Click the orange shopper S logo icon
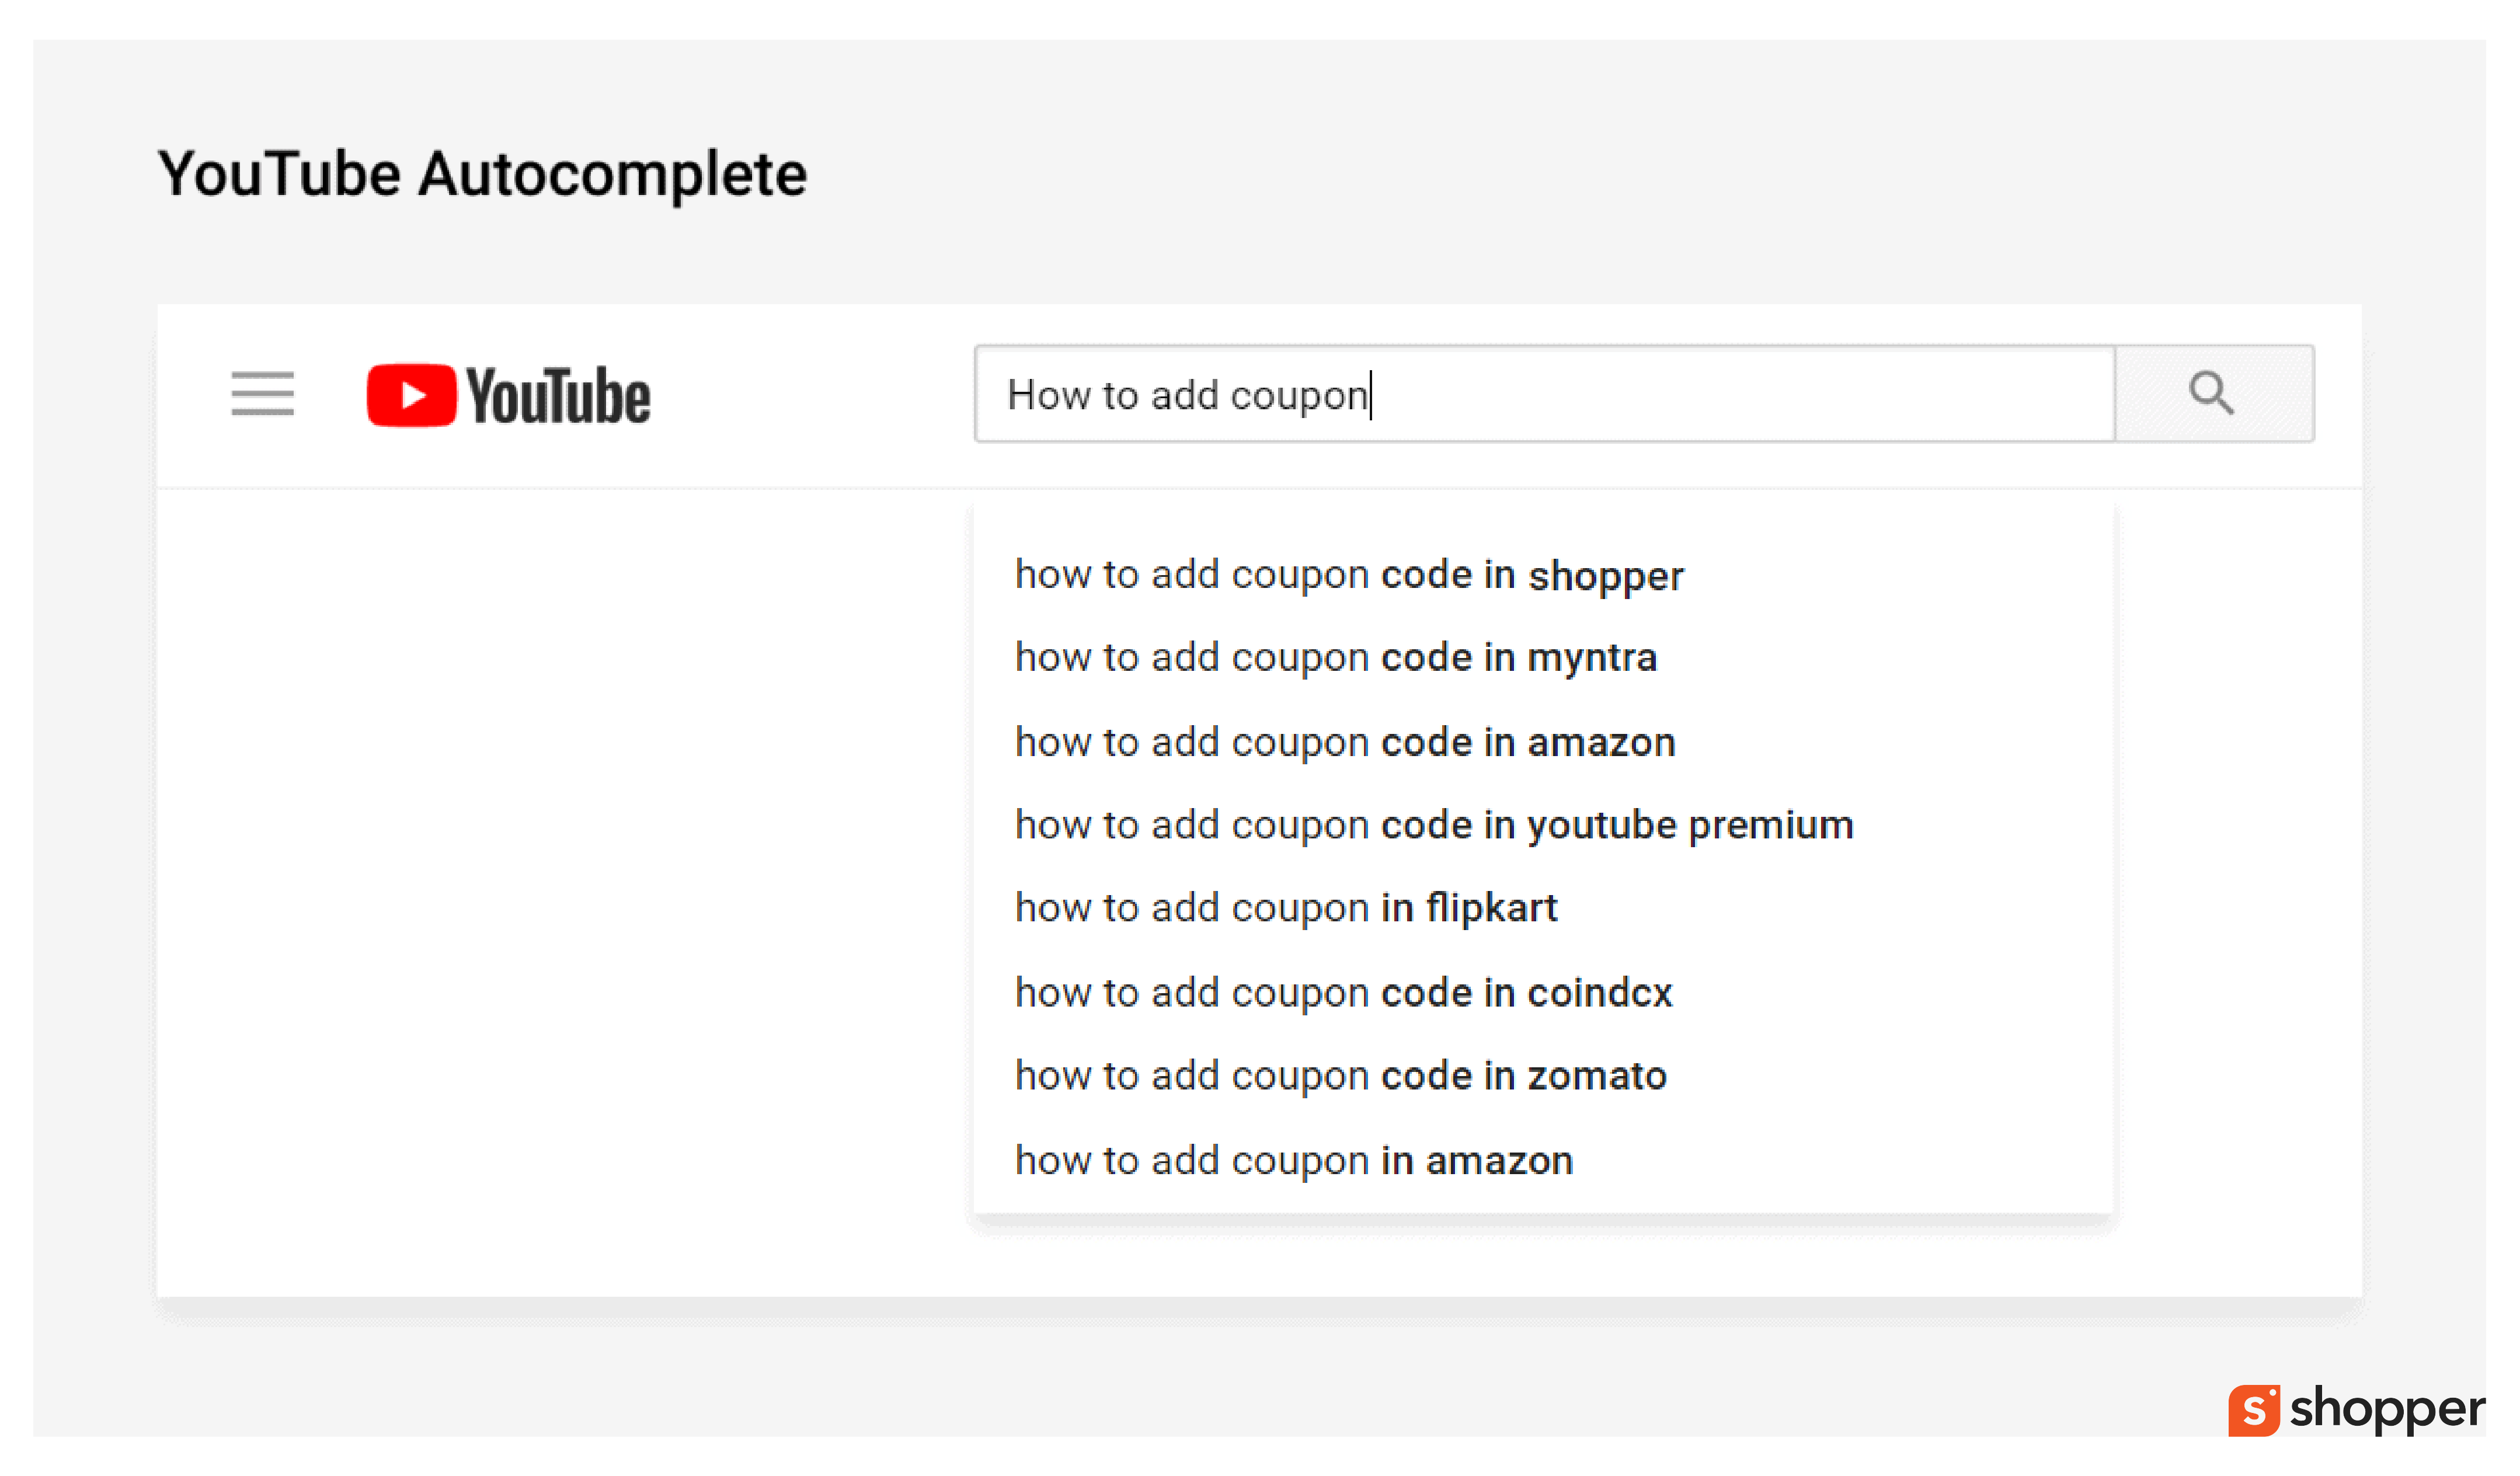The image size is (2520, 1476). [x=2254, y=1410]
